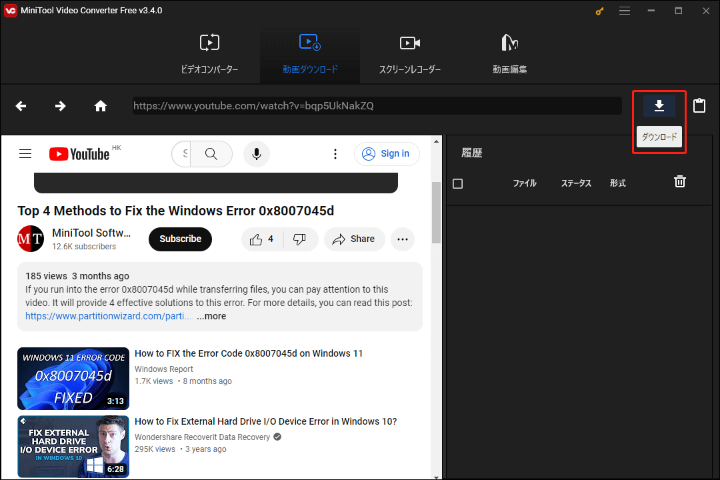The image size is (720, 480).
Task: Open the MiniTool Software channel avatar
Action: 31,239
